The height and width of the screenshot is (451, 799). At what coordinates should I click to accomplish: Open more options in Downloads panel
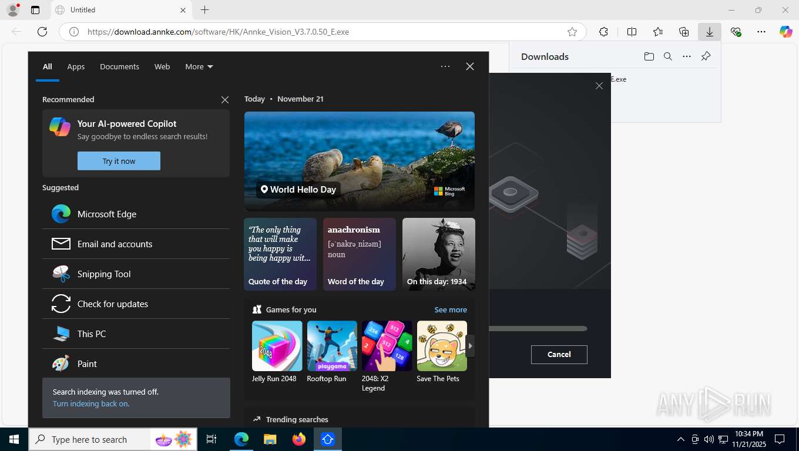[687, 56]
